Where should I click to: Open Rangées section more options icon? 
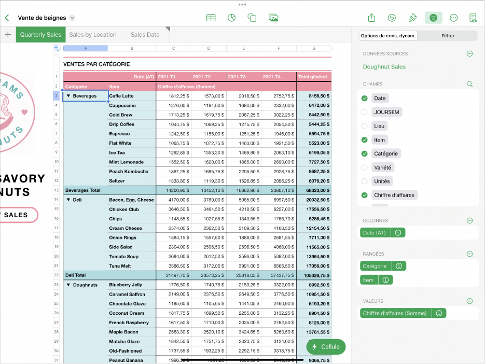tap(469, 254)
